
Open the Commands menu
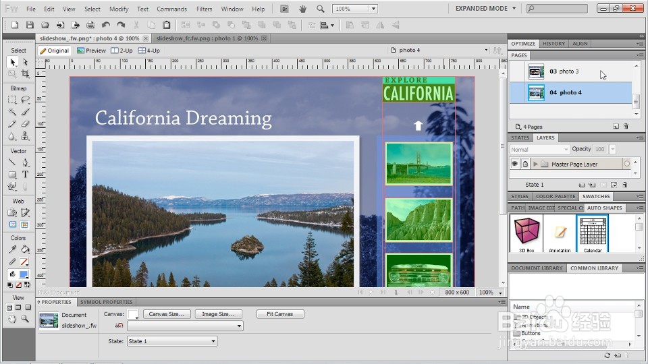[x=171, y=9]
